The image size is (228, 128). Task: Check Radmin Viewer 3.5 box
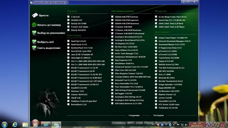(156, 94)
